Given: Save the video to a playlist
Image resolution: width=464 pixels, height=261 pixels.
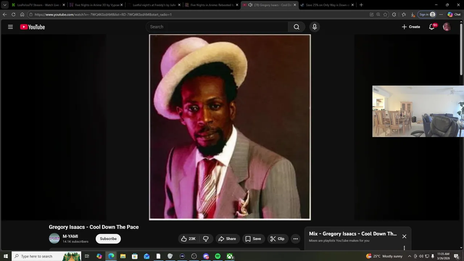Looking at the screenshot, I should 253,239.
